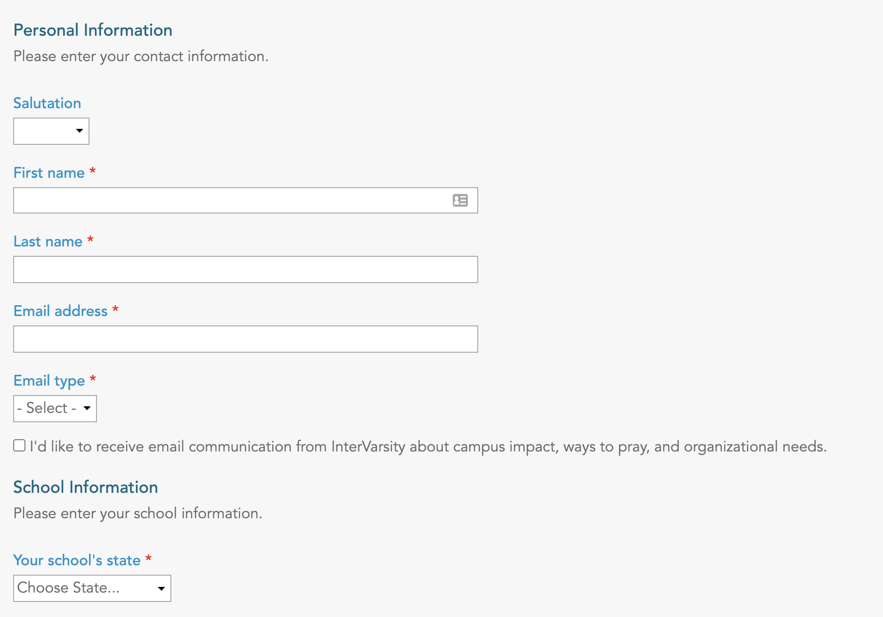This screenshot has height=617, width=883.
Task: Click the Email type field label
Action: pos(49,380)
